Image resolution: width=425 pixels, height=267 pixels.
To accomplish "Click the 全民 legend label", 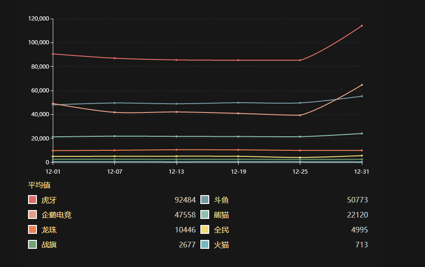I will [221, 230].
